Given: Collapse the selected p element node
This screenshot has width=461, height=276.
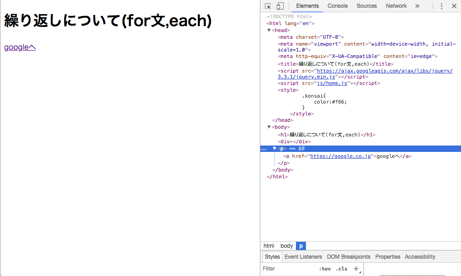Looking at the screenshot, I should tap(275, 149).
